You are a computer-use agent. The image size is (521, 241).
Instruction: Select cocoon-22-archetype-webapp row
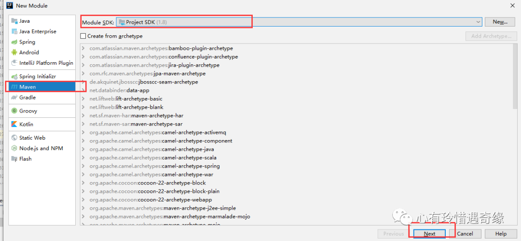click(296, 200)
